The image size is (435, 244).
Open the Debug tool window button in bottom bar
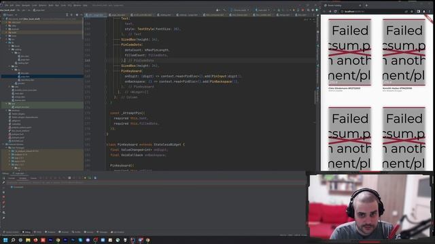click(27, 232)
